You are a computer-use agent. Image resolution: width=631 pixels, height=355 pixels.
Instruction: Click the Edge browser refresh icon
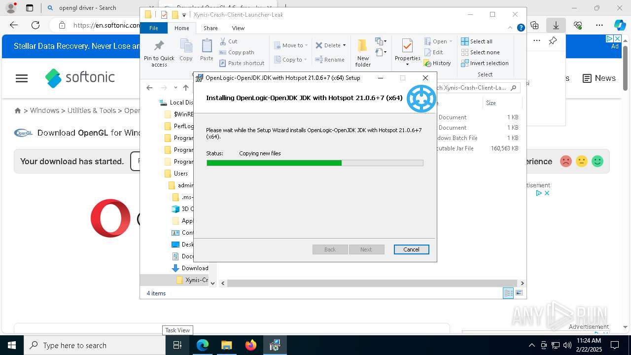pyautogui.click(x=35, y=25)
